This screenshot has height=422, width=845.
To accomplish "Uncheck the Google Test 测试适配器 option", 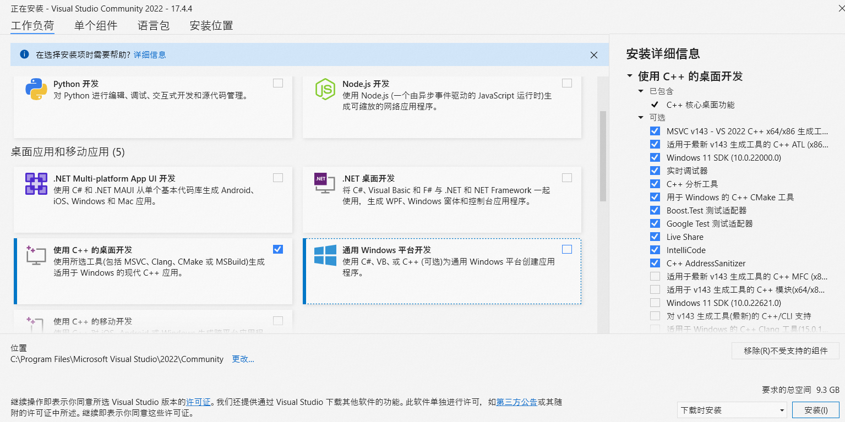I will pyautogui.click(x=655, y=223).
